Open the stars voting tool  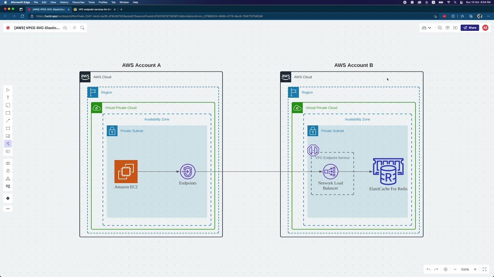8,179
